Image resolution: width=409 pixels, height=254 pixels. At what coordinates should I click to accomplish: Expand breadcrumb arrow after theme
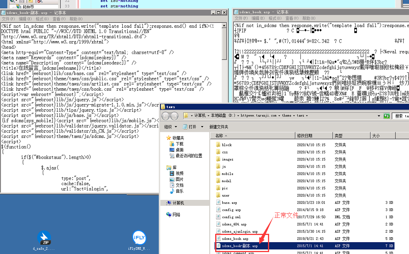[x=294, y=115]
